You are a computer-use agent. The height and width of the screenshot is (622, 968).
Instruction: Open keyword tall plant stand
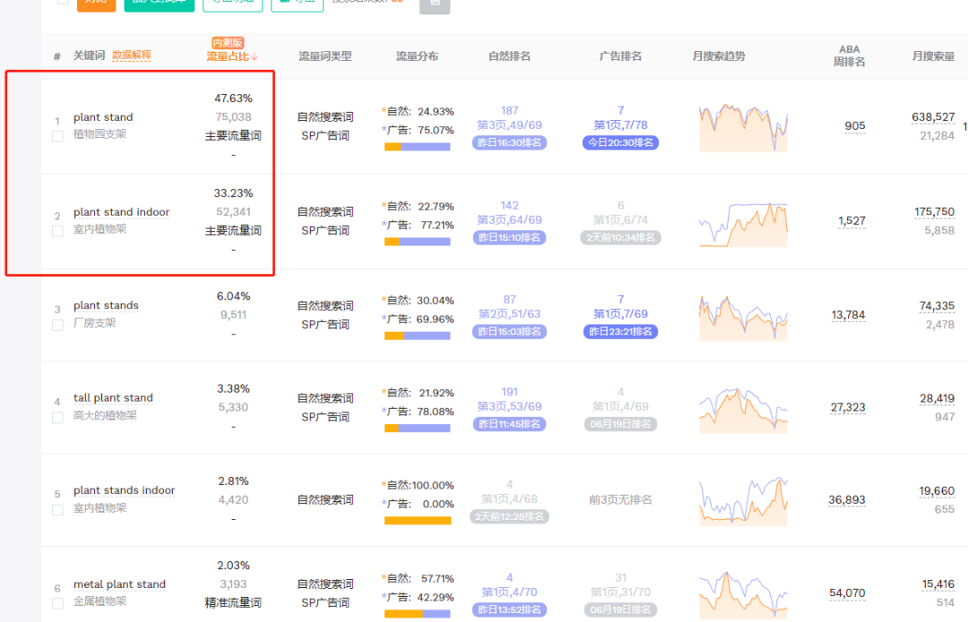(x=113, y=398)
